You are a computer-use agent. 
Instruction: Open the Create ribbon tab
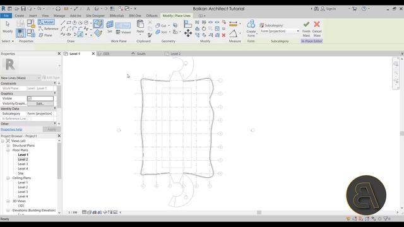[x=20, y=16]
